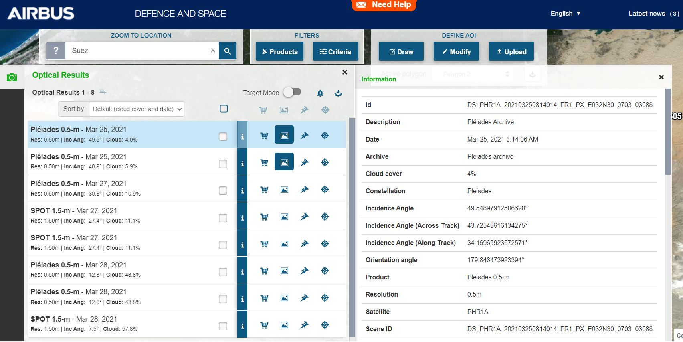Image resolution: width=683 pixels, height=342 pixels.
Task: Open the camera snapshot tool in sidebar
Action: (x=12, y=77)
